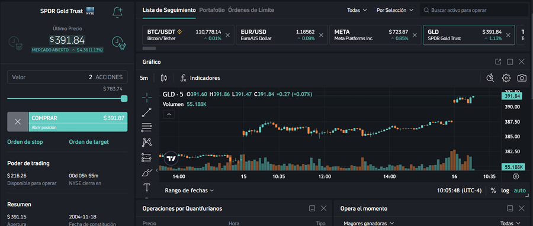Expand the Rango de fechas dropdown
Viewport: 533px width, 226px height.
[190, 191]
